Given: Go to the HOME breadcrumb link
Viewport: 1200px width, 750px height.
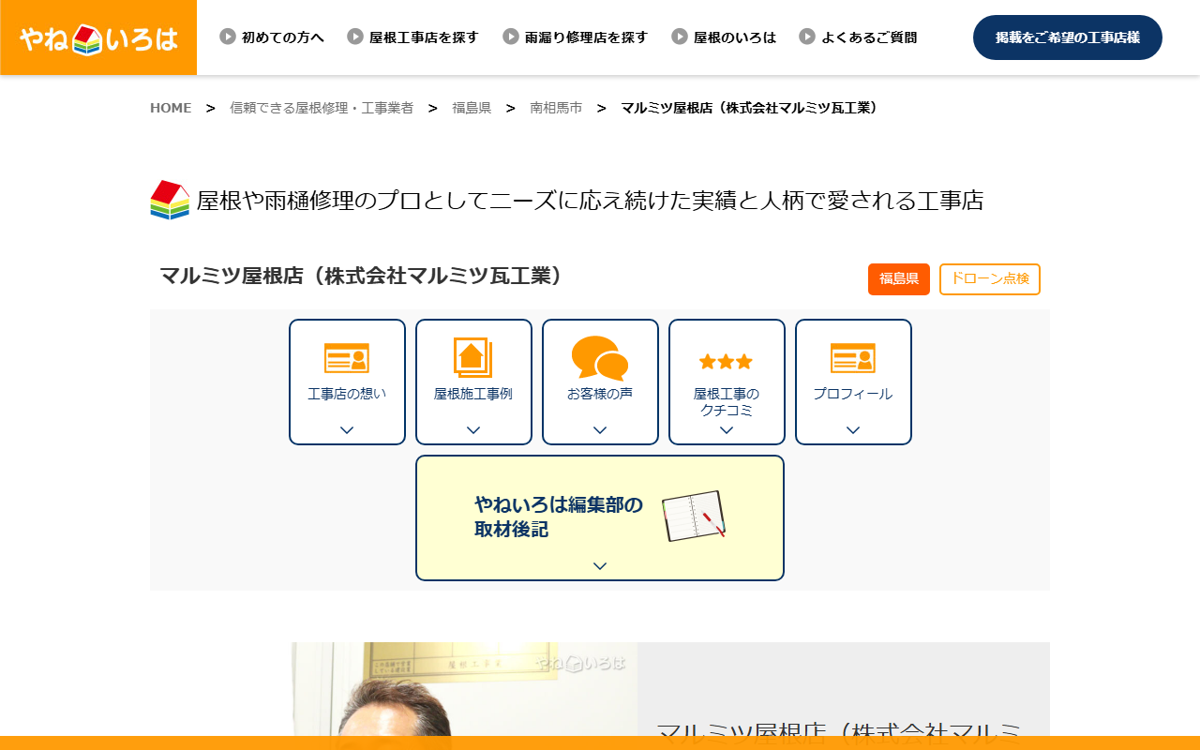Looking at the screenshot, I should [x=171, y=108].
